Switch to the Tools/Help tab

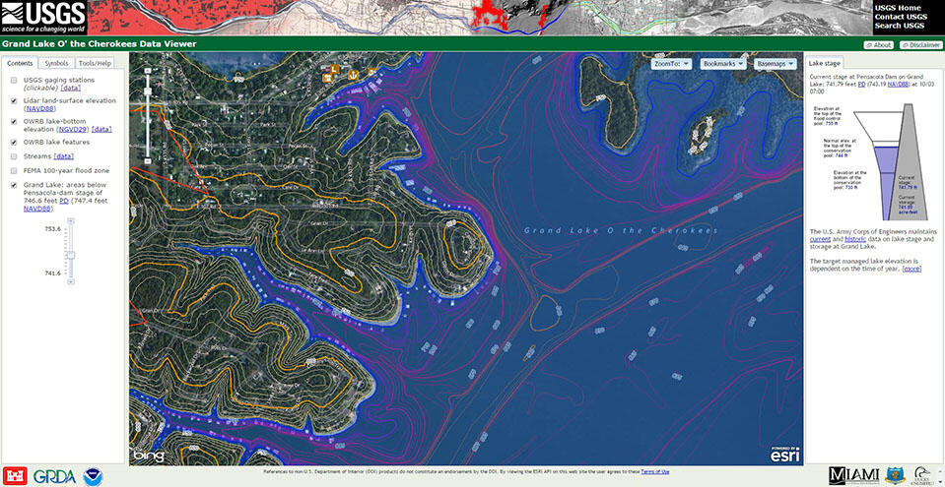point(96,63)
